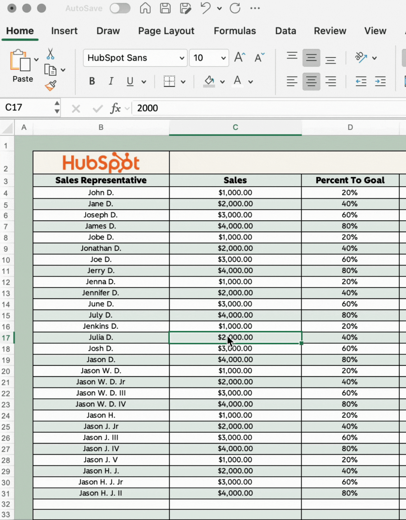Switch to the Formulas tab

[234, 31]
